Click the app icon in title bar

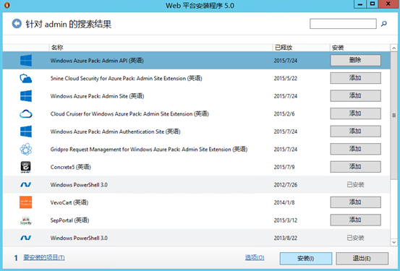click(x=7, y=5)
